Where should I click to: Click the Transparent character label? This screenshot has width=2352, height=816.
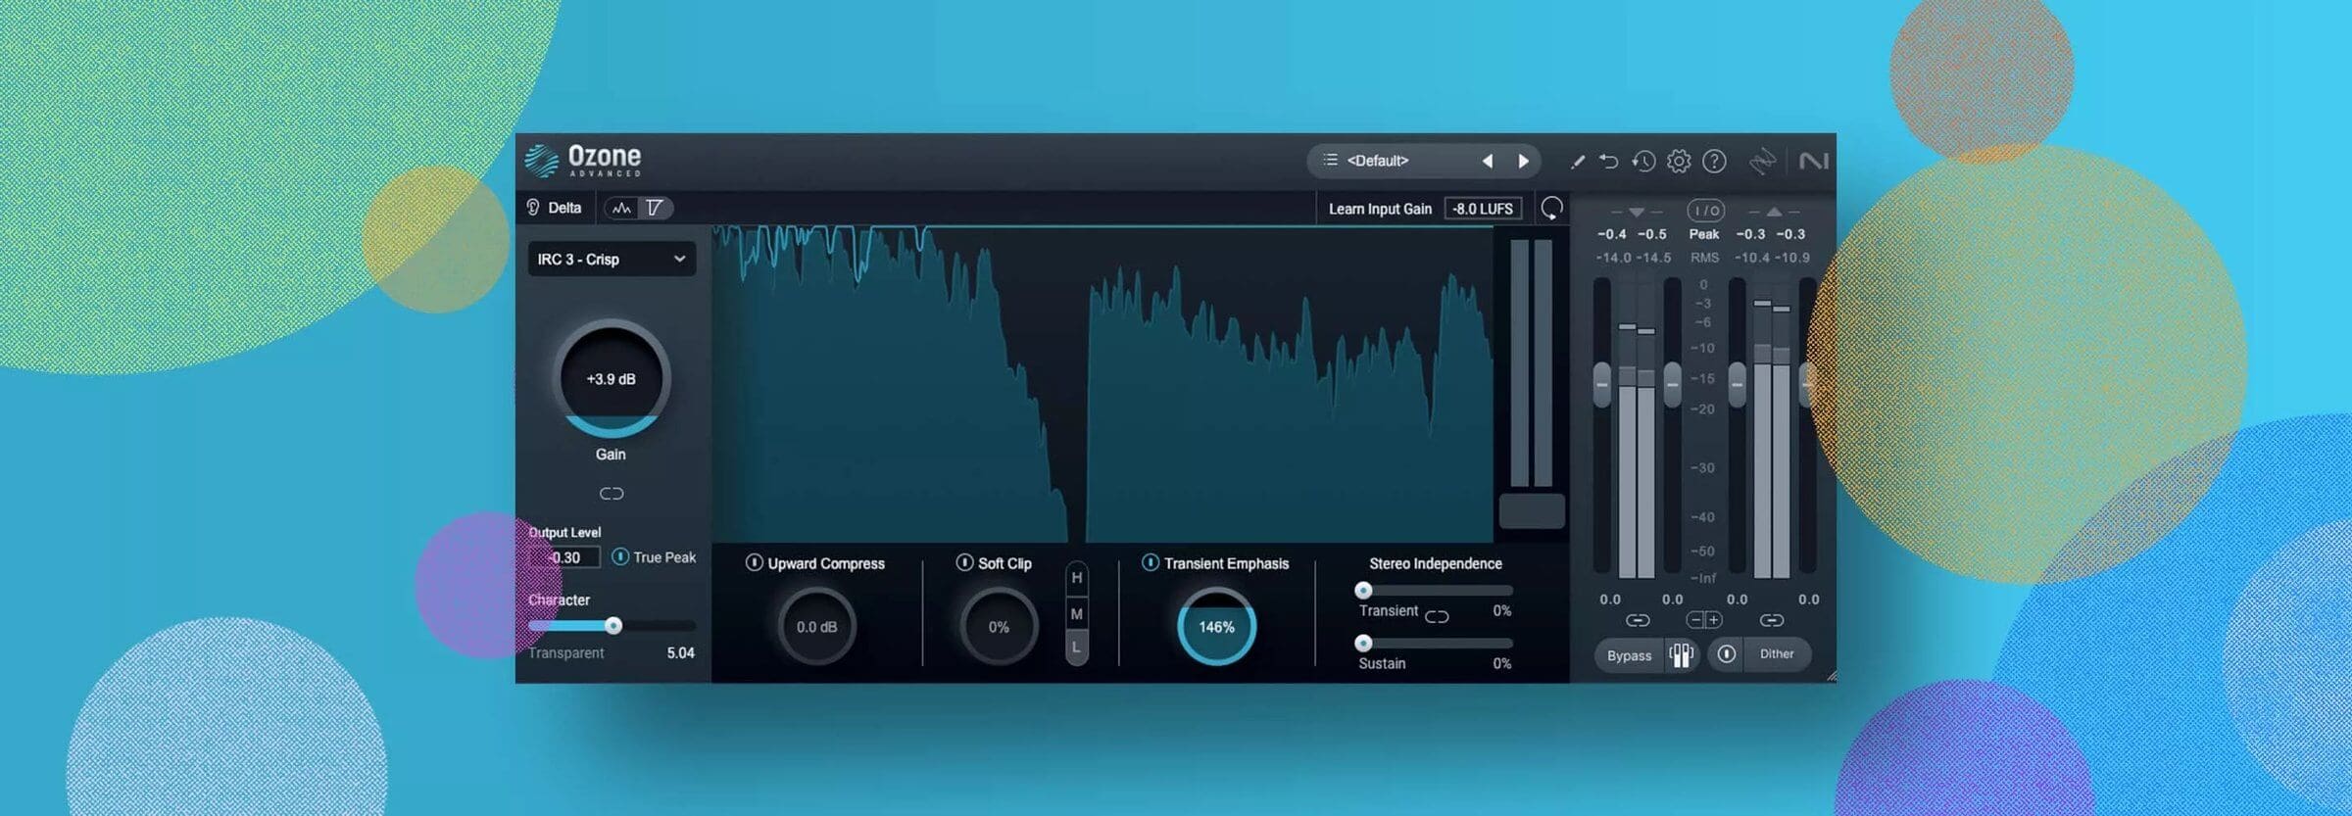coord(565,653)
